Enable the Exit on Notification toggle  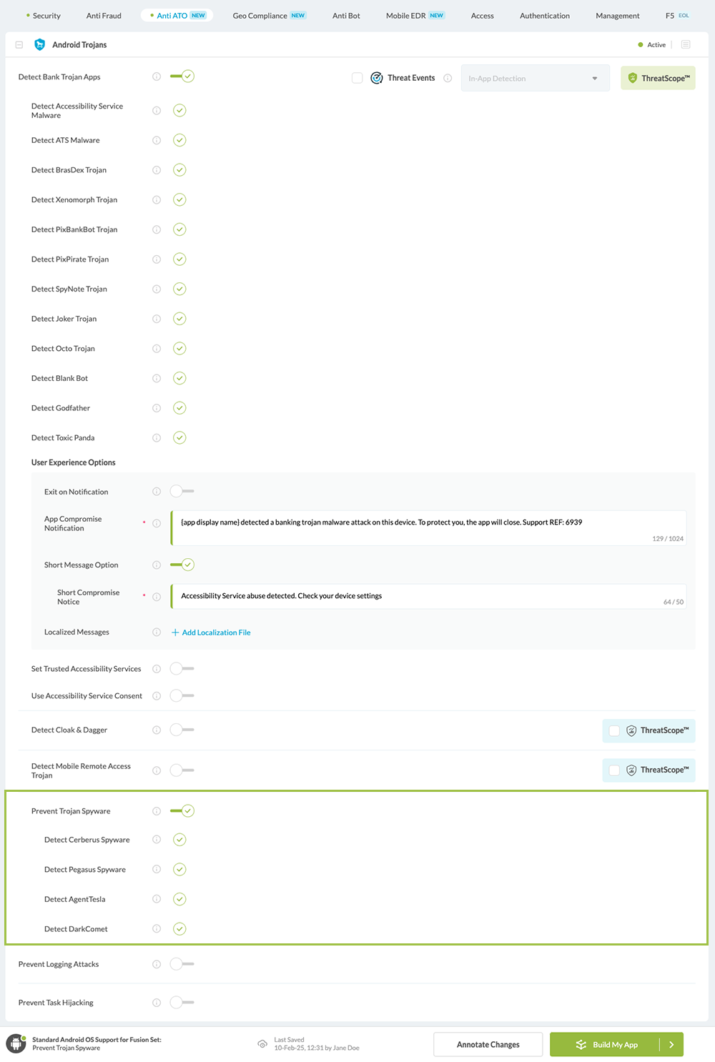click(182, 491)
